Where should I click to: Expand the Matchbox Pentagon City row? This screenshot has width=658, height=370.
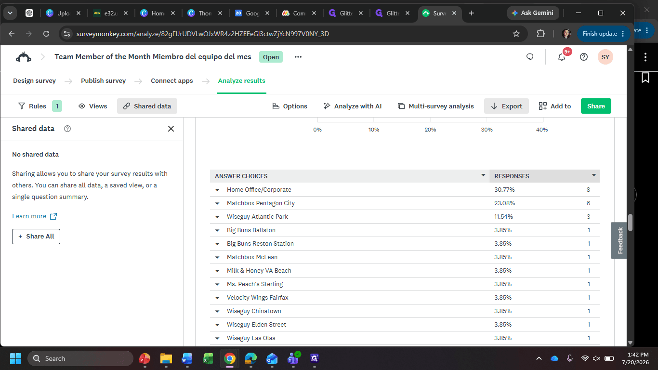(x=217, y=203)
